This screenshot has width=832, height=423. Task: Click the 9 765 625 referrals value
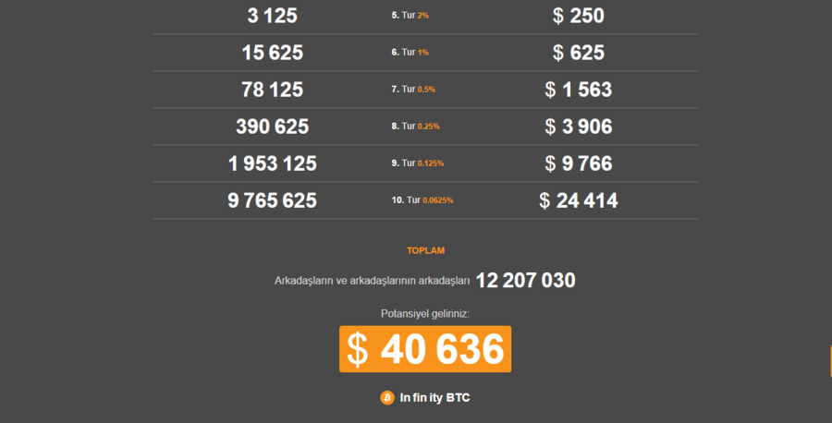(272, 200)
